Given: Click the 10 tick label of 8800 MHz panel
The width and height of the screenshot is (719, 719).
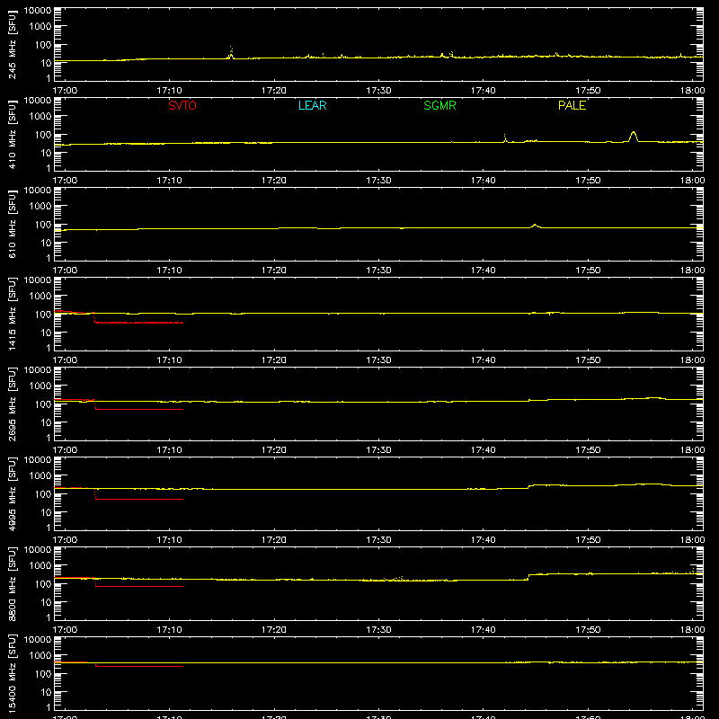Looking at the screenshot, I should [46, 602].
